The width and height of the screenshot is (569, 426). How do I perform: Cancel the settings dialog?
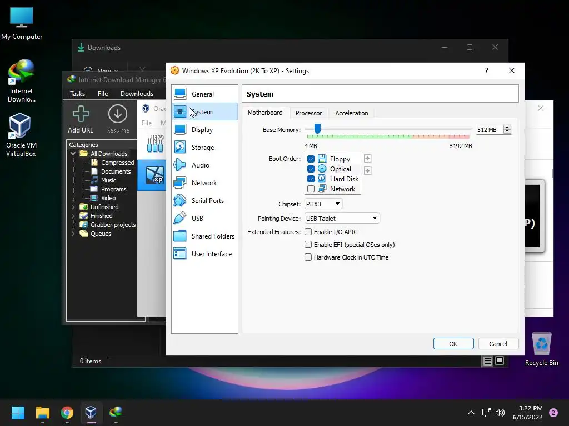[498, 344]
